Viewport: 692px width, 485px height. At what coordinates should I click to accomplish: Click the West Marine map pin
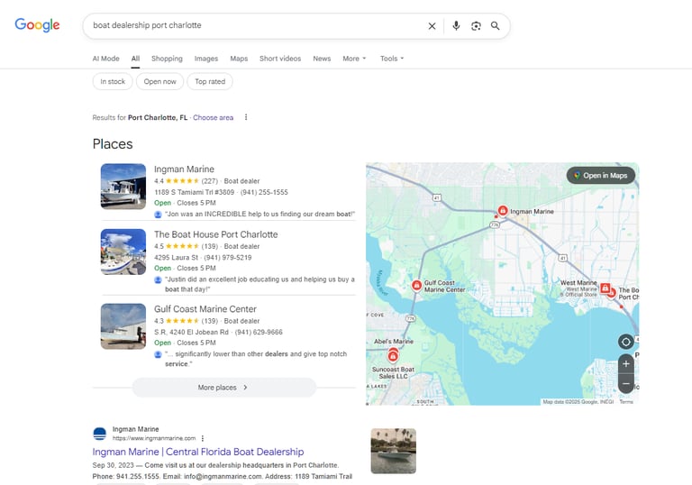coord(605,288)
